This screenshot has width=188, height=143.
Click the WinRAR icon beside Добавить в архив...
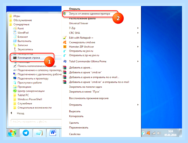(x=65, y=67)
